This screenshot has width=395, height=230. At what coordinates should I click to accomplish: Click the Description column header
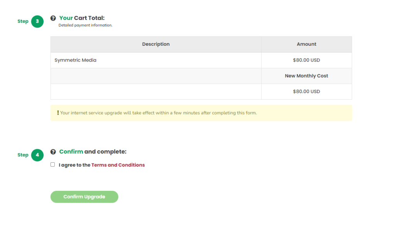[x=156, y=44]
